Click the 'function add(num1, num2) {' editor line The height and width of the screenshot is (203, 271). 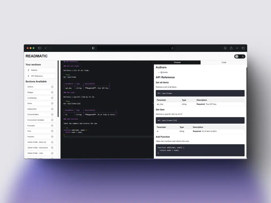[x=75, y=130]
